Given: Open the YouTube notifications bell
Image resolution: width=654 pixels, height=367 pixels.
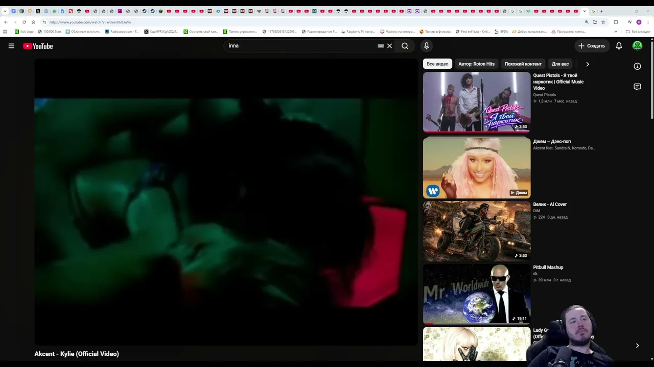Looking at the screenshot, I should (619, 46).
